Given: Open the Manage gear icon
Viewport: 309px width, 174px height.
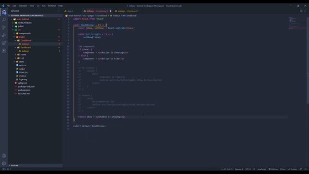Looking at the screenshot, I should 4,163.
